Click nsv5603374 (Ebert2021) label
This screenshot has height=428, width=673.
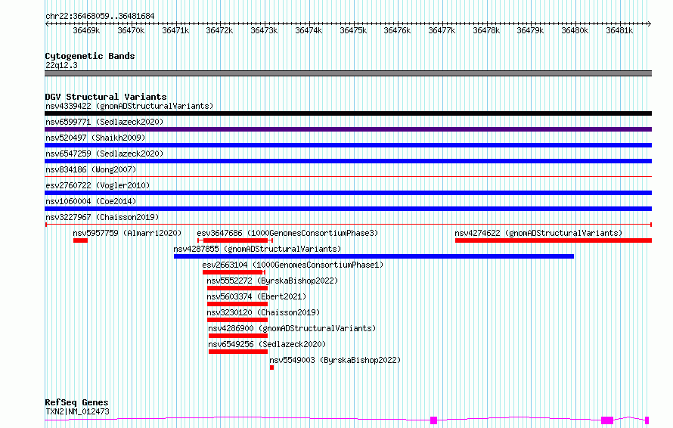(256, 296)
